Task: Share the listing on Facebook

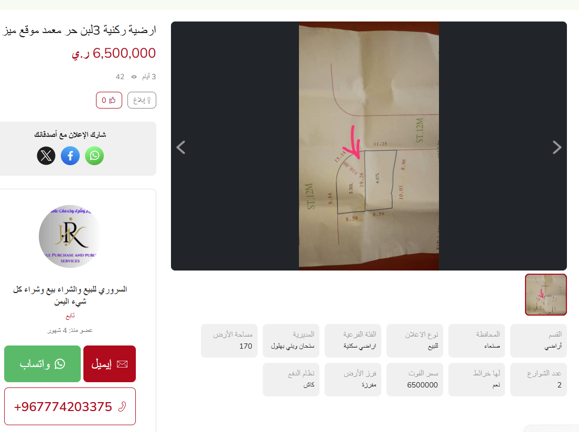Action: (x=70, y=155)
